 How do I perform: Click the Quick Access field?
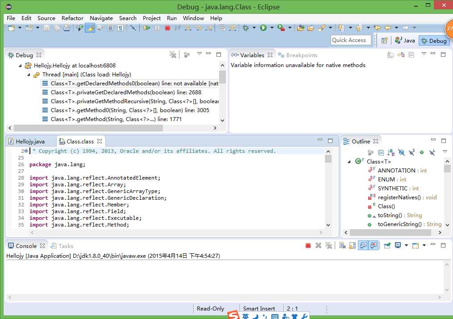[351, 40]
